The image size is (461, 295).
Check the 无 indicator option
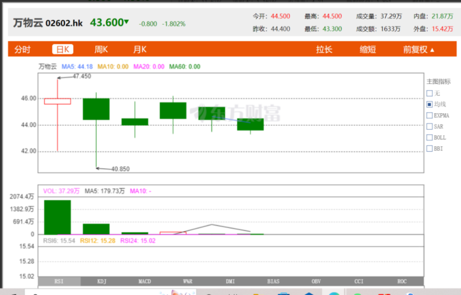pyautogui.click(x=429, y=93)
